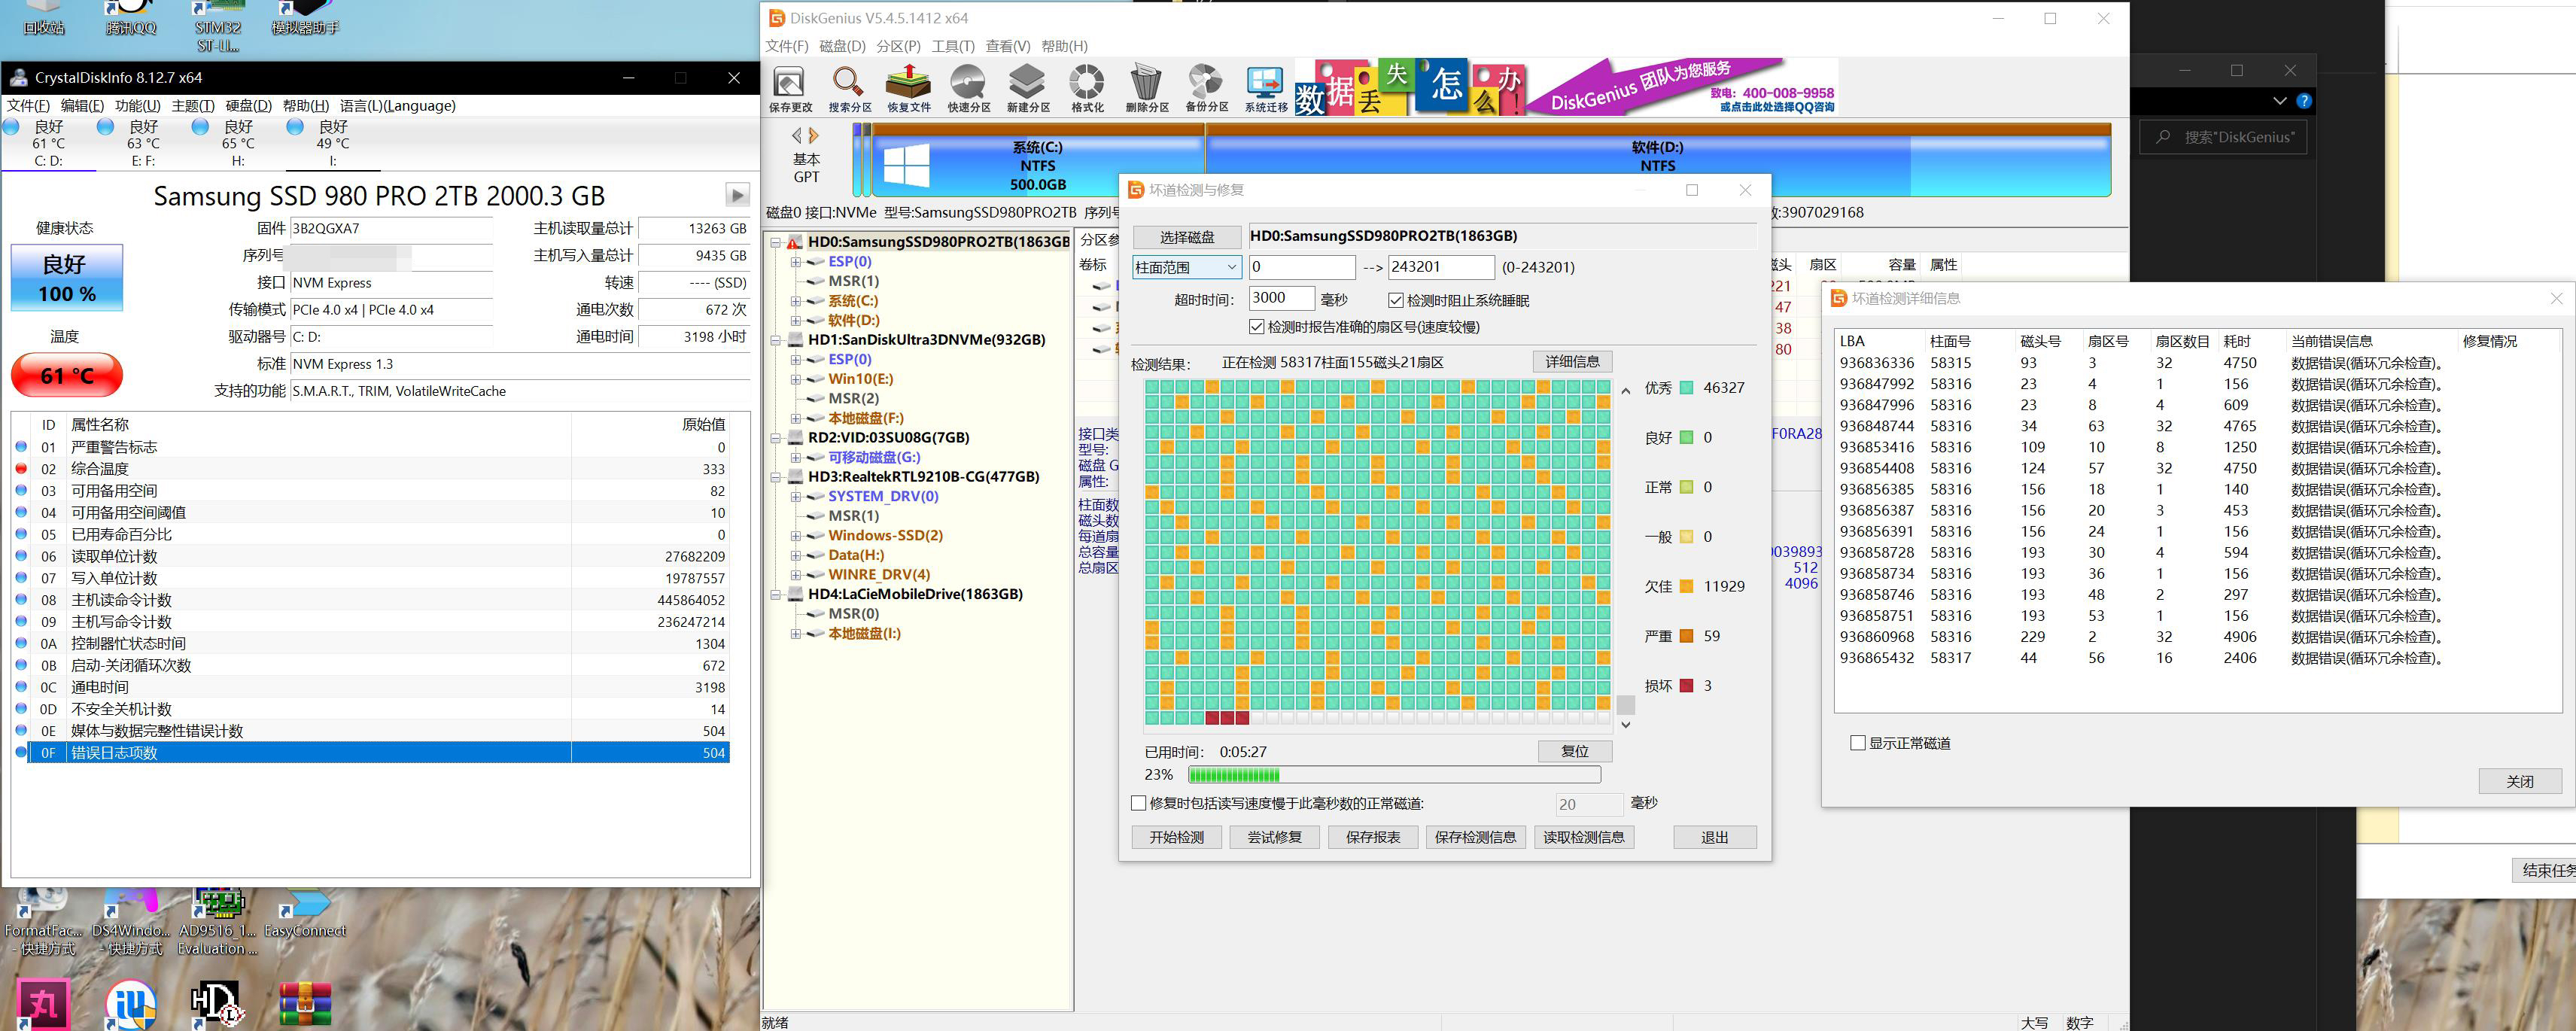The image size is (2576, 1031).
Task: Open the 文件(F) menu in CrystalDiskInfo
Action: click(x=28, y=105)
